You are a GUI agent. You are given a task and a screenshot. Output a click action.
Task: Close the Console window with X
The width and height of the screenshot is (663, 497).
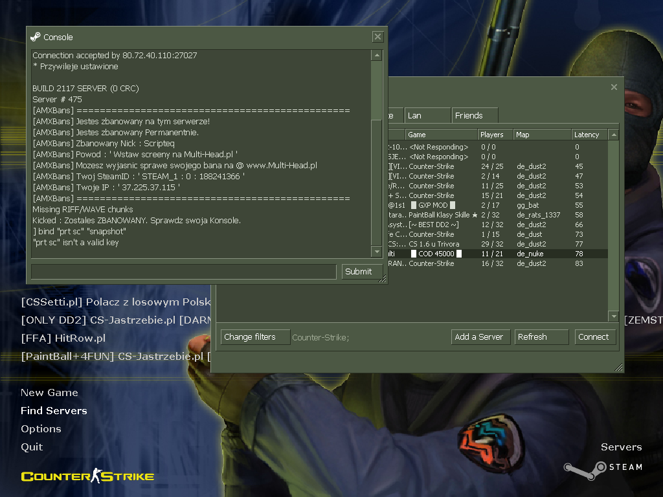point(377,37)
